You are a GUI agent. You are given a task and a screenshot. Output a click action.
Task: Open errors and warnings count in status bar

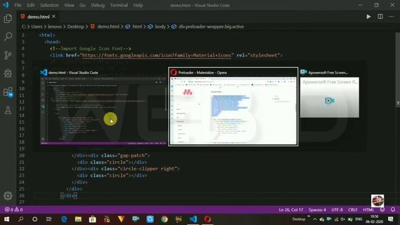pyautogui.click(x=14, y=210)
